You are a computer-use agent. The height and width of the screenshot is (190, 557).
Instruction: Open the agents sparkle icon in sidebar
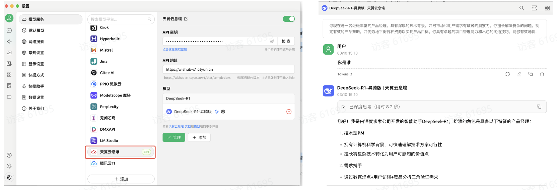[9, 42]
